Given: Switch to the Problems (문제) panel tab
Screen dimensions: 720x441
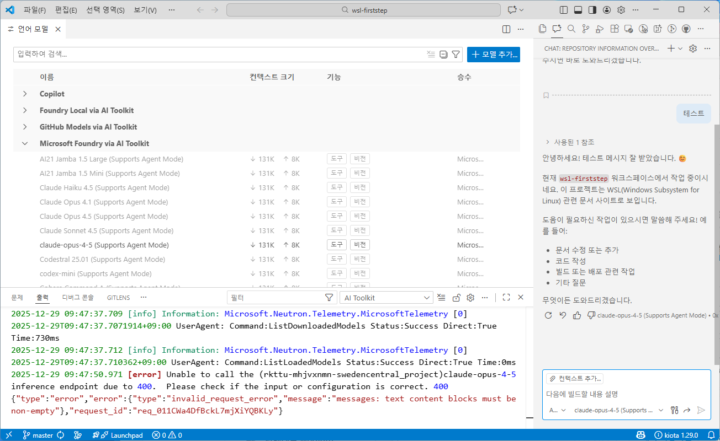Looking at the screenshot, I should coord(17,298).
